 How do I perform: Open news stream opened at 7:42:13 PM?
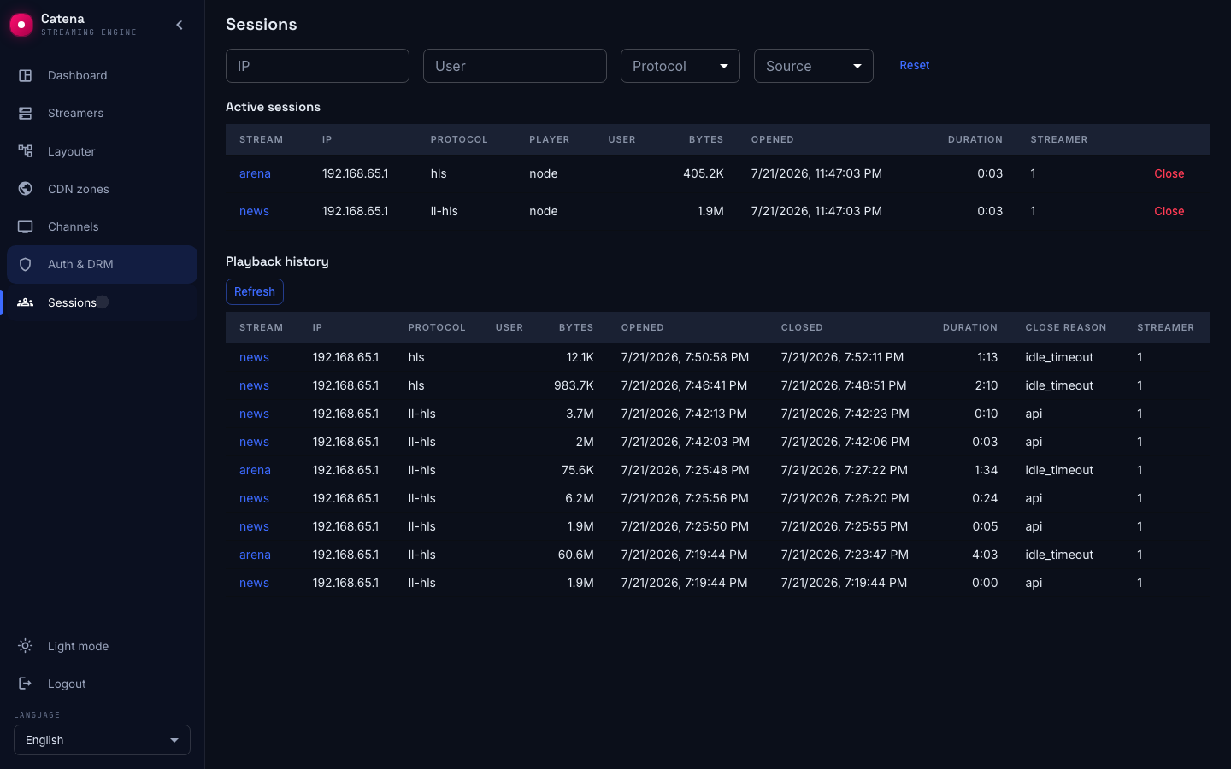click(x=254, y=414)
